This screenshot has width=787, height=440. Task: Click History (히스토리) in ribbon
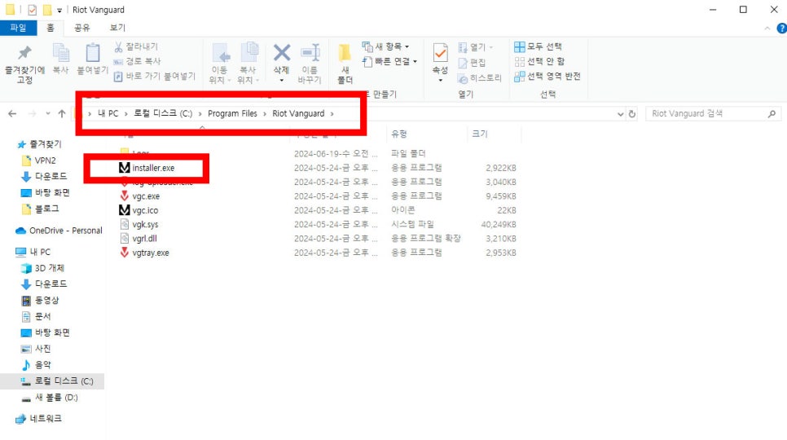pos(480,78)
